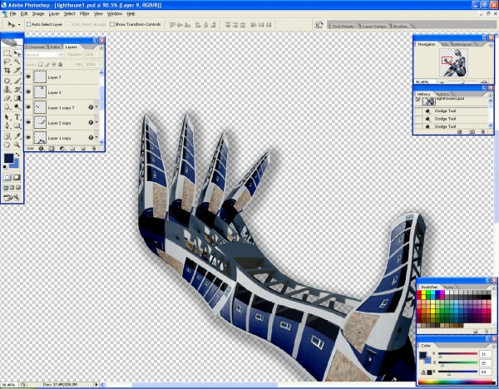Click foreground color swatch in toolbox
Viewport: 499px width, 389px height.
click(8, 158)
